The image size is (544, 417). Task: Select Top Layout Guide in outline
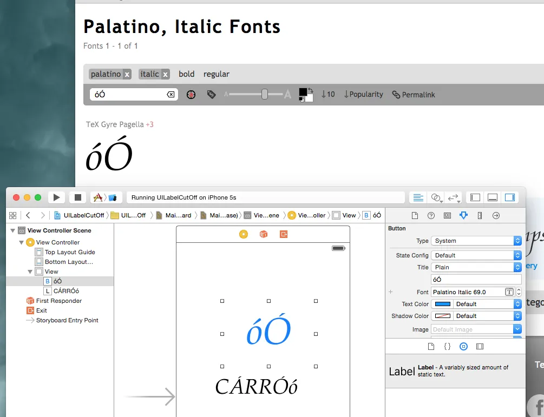point(65,252)
